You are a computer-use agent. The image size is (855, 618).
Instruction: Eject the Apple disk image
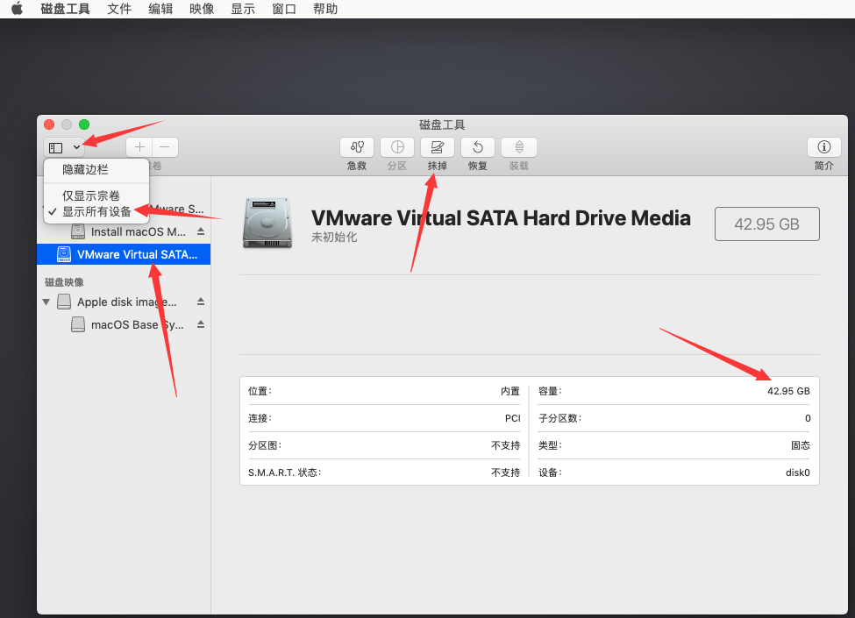pos(201,302)
